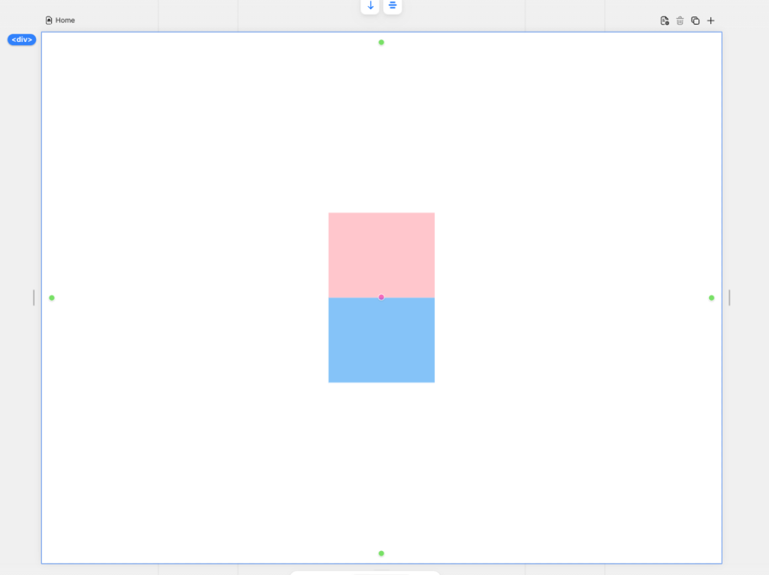This screenshot has height=575, width=769.
Task: Click the left green padding handle
Action: (52, 298)
